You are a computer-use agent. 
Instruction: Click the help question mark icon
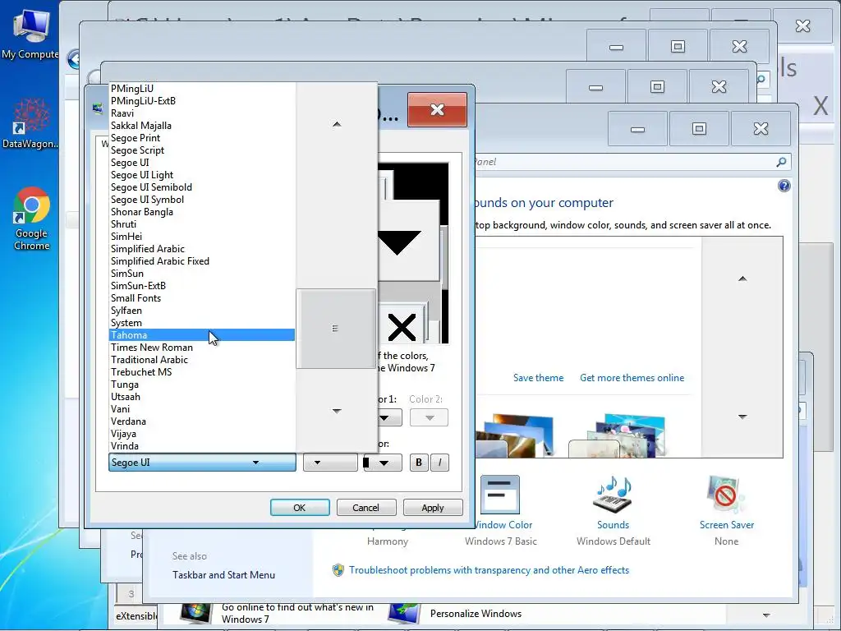click(784, 187)
